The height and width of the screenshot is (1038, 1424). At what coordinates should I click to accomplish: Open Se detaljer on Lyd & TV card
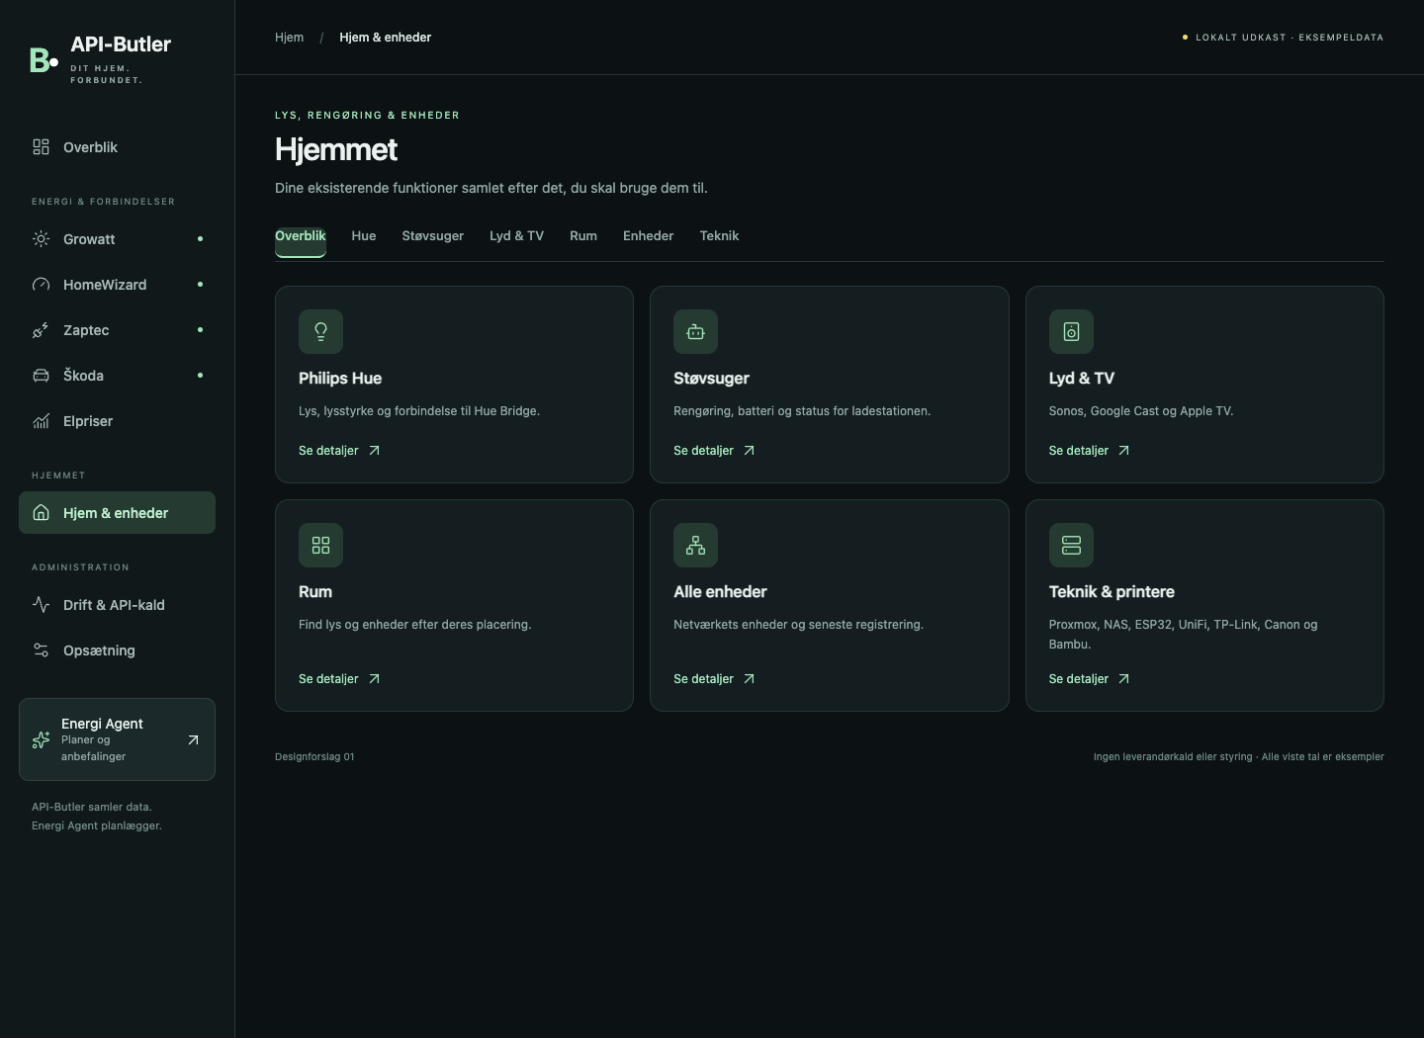pos(1089,451)
